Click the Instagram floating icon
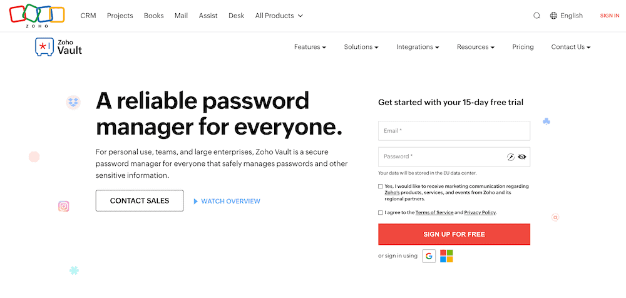Screen dimensions: 626x298 pos(63,206)
